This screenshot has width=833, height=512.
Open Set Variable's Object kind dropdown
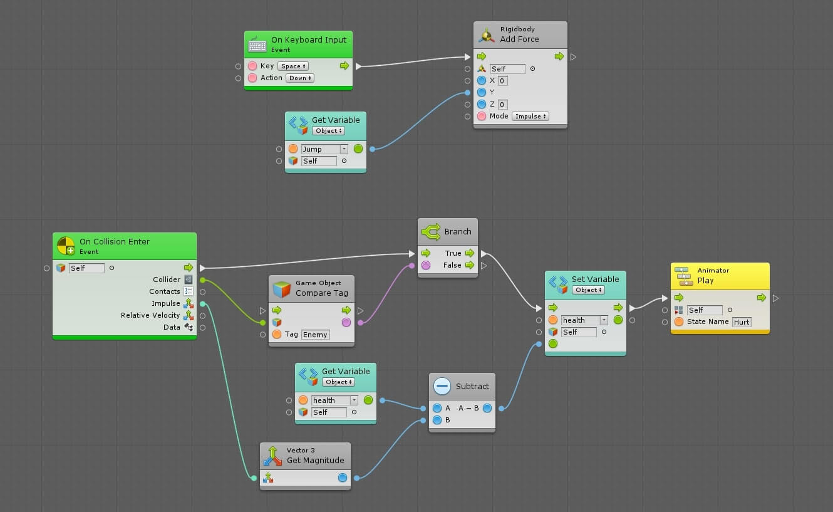(588, 290)
